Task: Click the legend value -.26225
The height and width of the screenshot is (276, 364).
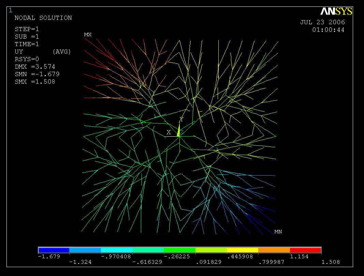Action: pos(177,257)
